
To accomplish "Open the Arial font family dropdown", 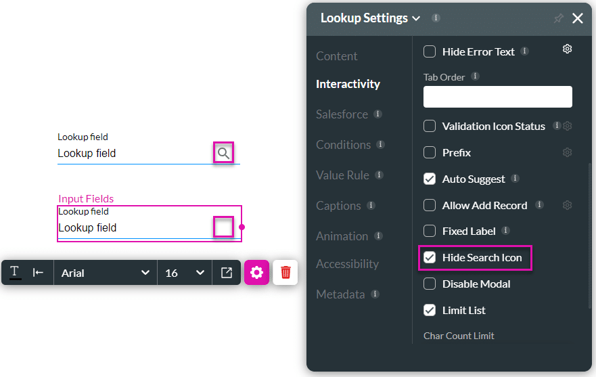I will (x=105, y=273).
